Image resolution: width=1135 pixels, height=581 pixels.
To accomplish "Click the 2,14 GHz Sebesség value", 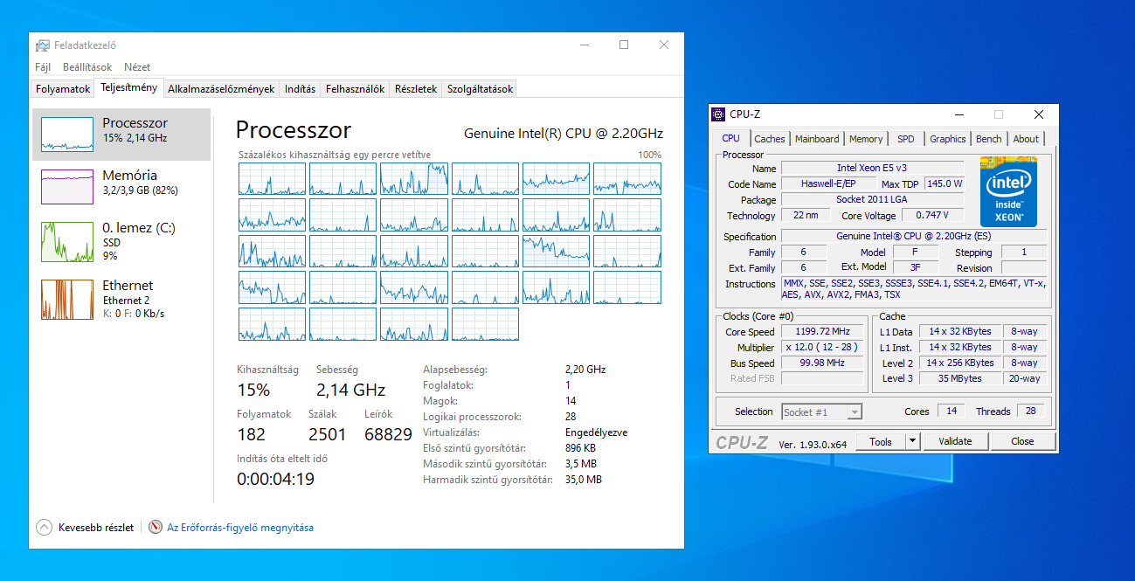I will point(350,390).
